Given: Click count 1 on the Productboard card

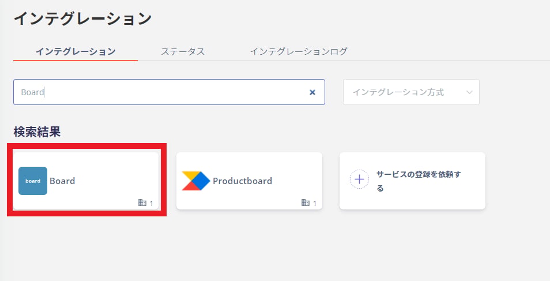Looking at the screenshot, I should (315, 203).
